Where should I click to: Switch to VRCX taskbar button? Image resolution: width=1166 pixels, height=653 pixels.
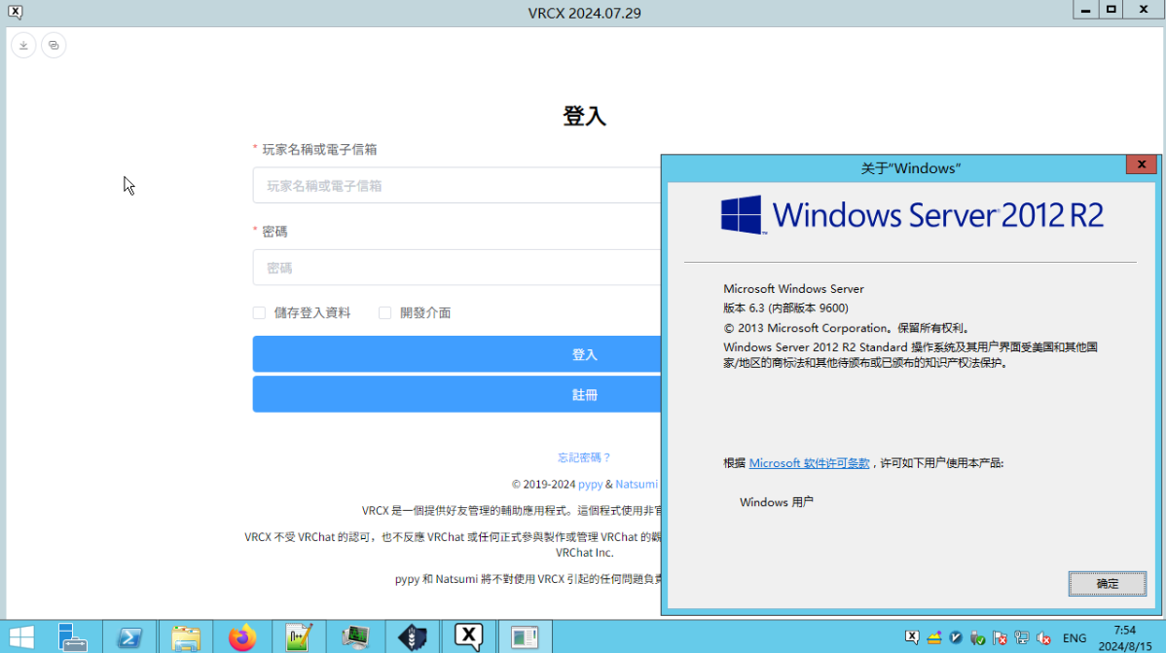[x=468, y=637]
